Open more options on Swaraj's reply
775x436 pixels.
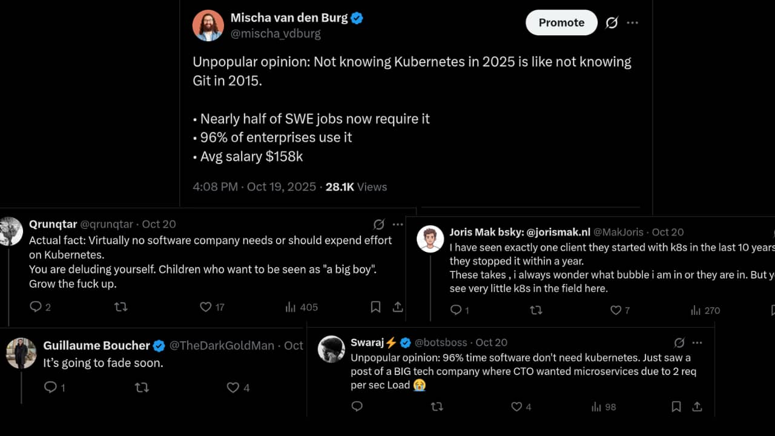point(697,342)
